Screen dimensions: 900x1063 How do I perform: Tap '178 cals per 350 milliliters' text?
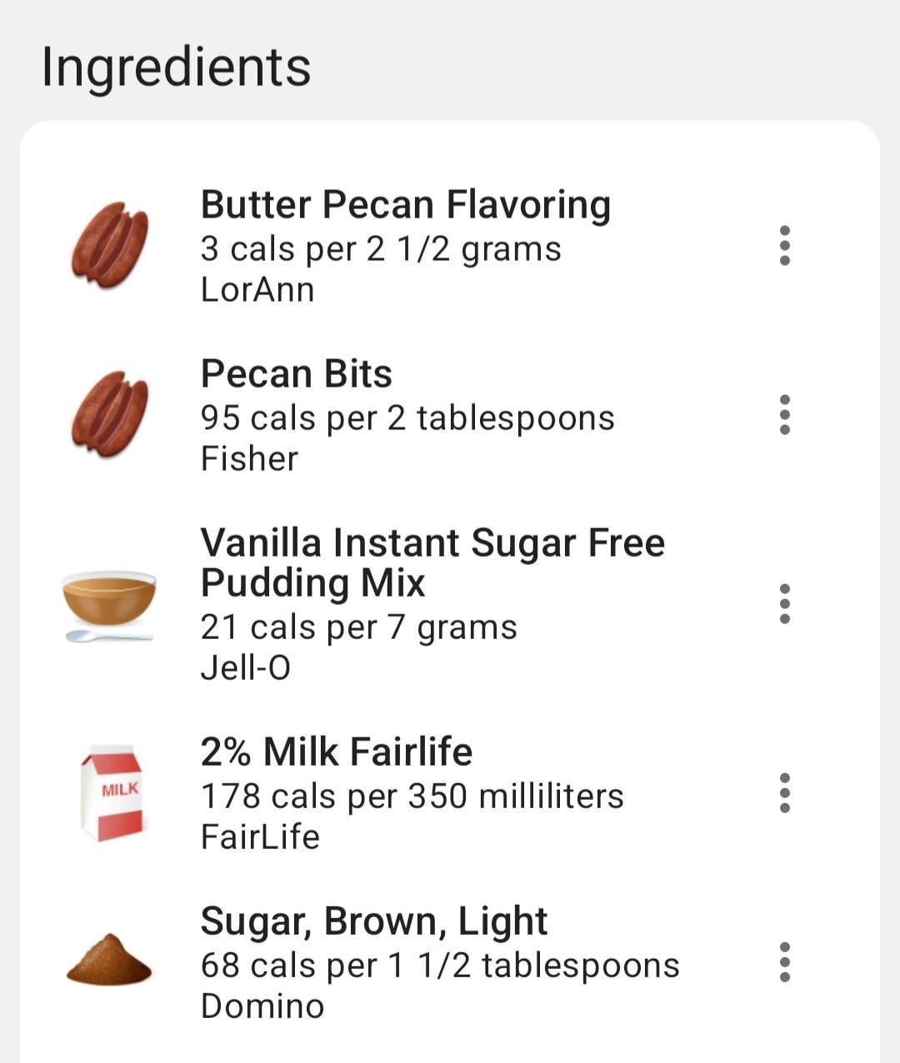[x=412, y=796]
